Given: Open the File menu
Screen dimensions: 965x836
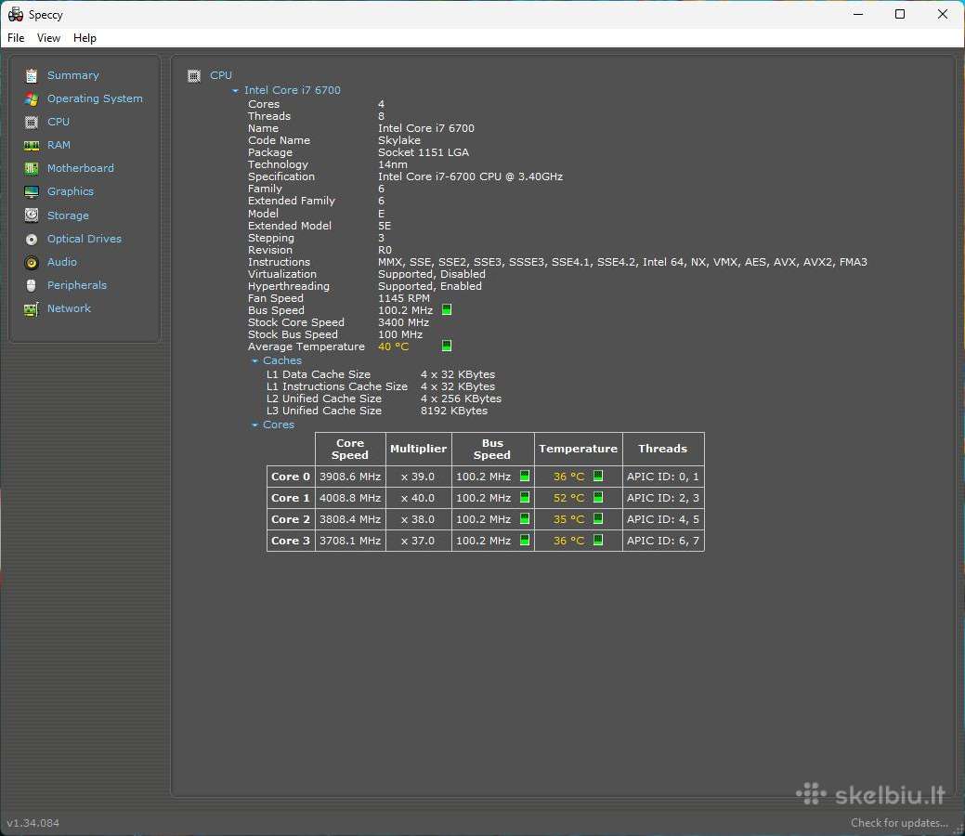Looking at the screenshot, I should (x=16, y=38).
